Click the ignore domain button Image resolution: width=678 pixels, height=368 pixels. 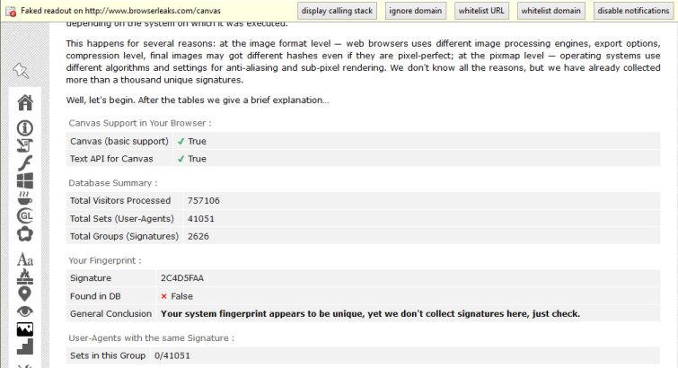click(x=415, y=11)
